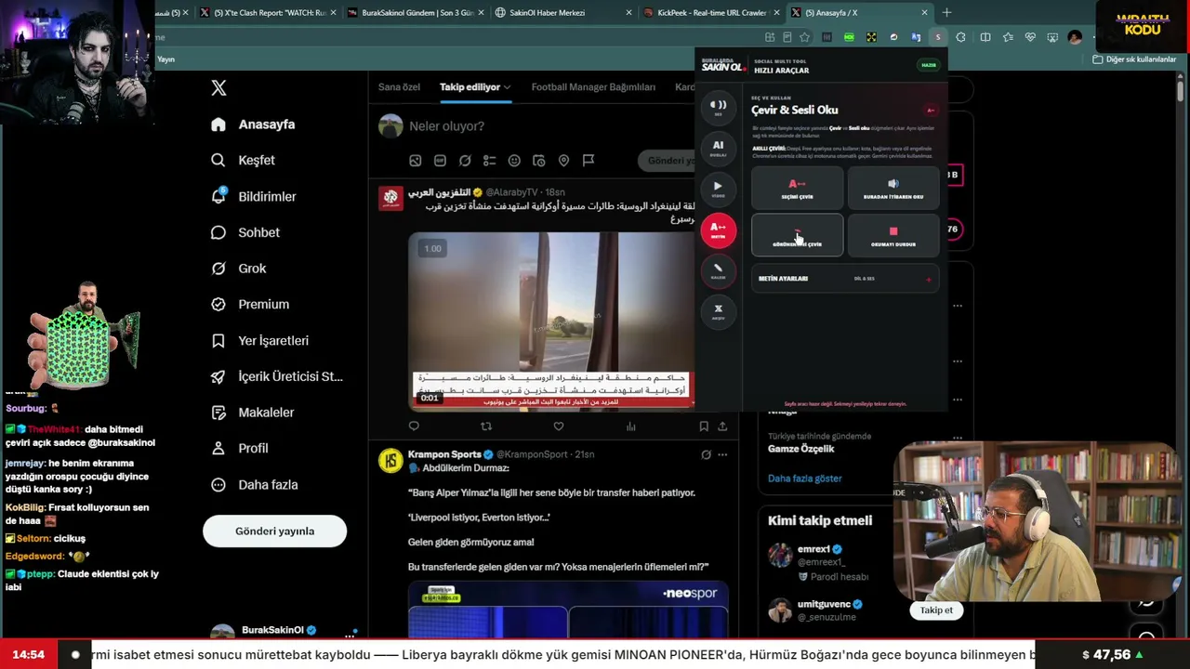Open the X Arşiv tool in panel
This screenshot has width=1190, height=669.
[x=718, y=311]
